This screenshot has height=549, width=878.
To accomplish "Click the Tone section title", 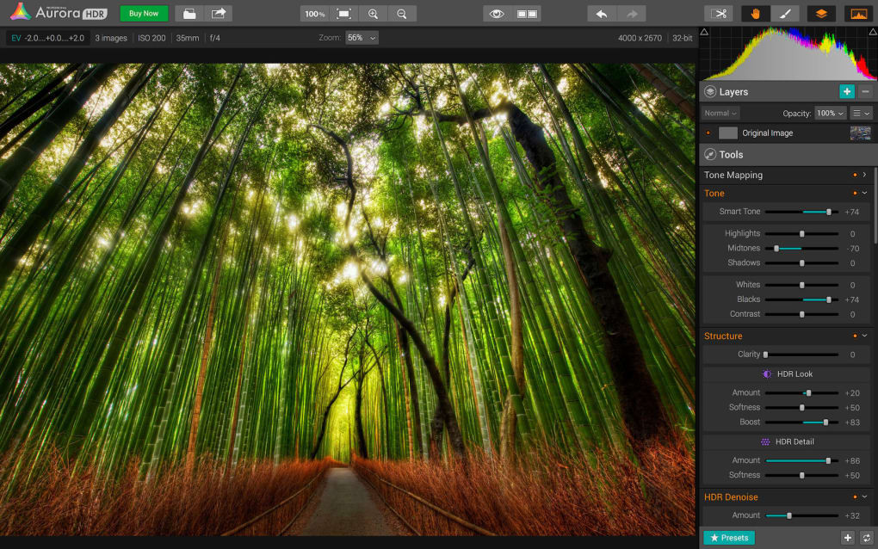I will pos(714,193).
